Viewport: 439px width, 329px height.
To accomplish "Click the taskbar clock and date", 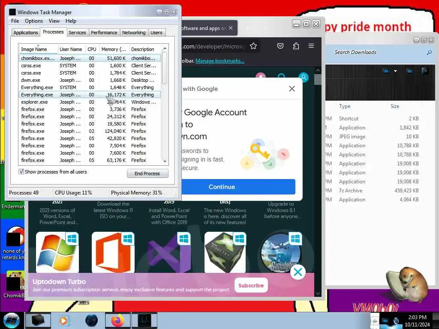I will [417, 321].
